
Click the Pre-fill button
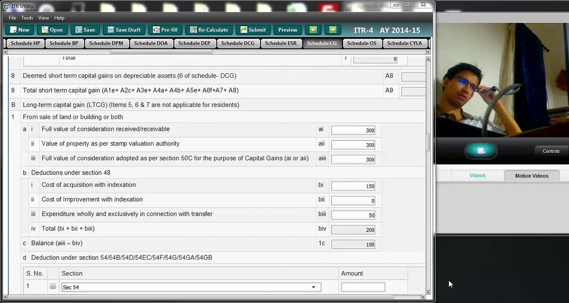tap(165, 30)
